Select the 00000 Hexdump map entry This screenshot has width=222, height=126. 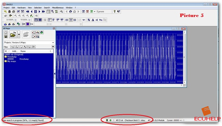coord(18,59)
